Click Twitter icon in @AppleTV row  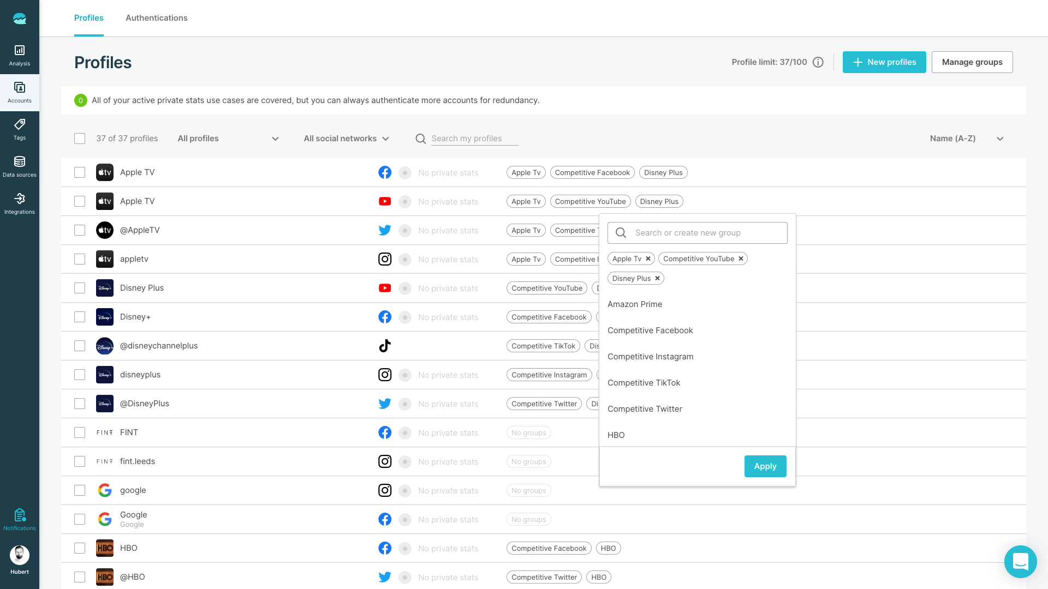click(385, 230)
